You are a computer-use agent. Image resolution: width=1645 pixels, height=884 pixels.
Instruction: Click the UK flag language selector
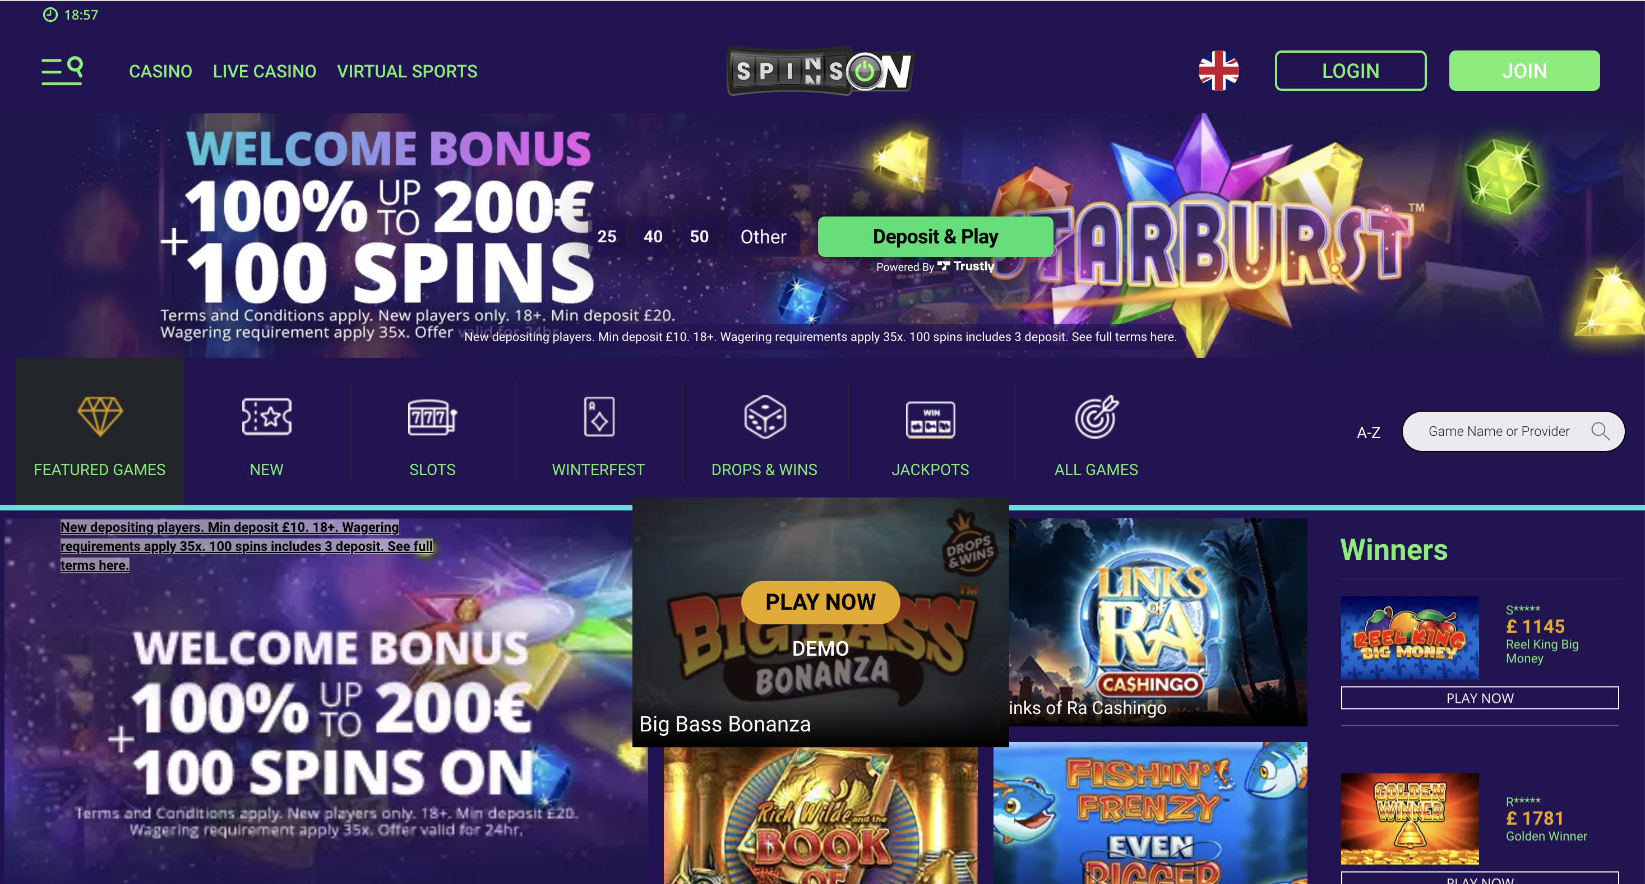(1218, 71)
